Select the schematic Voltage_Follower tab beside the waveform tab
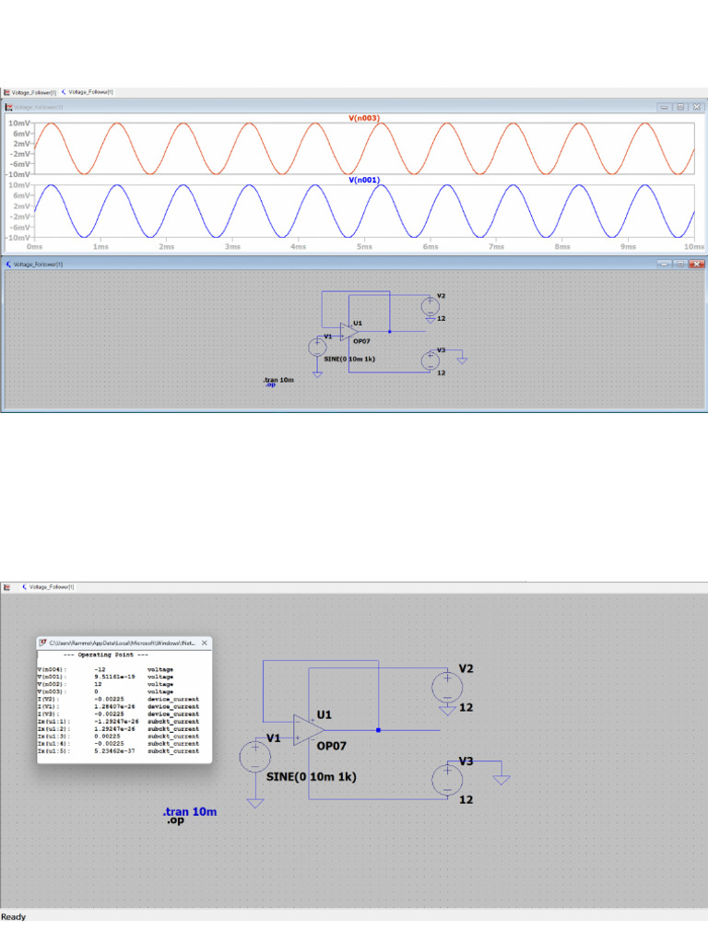708x944 pixels. pos(90,92)
